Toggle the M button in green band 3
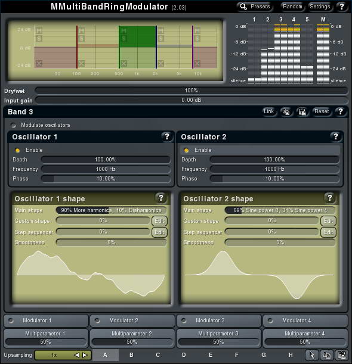352x364 pixels. (x=123, y=30)
